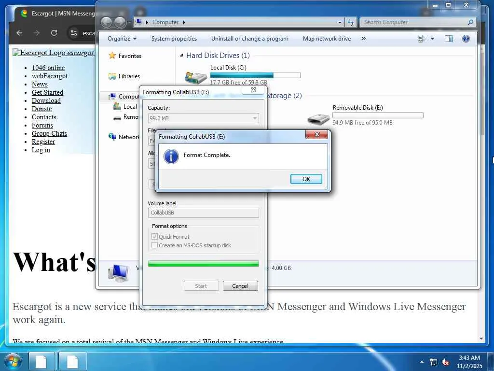Click Computer in the address bar breadcrumb
Viewport: 494px width, 371px height.
[165, 22]
